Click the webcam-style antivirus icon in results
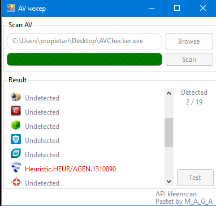This screenshot has width=216, height=206. click(x=16, y=97)
